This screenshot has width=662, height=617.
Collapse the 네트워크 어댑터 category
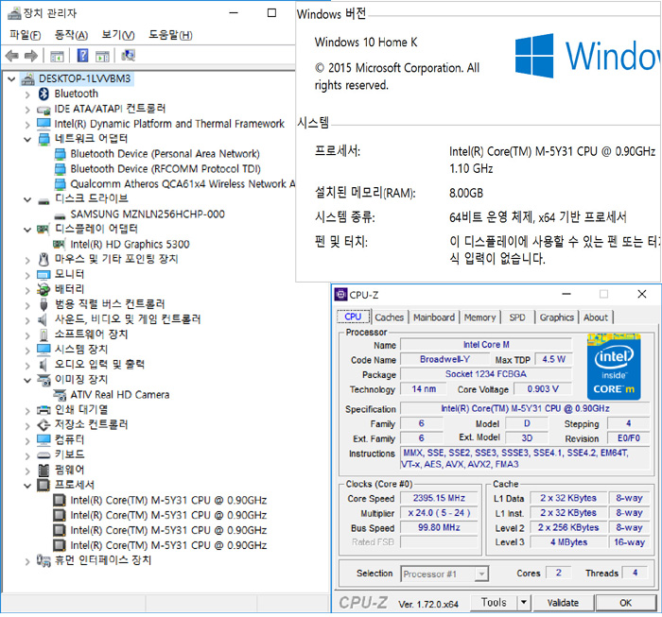tap(27, 139)
